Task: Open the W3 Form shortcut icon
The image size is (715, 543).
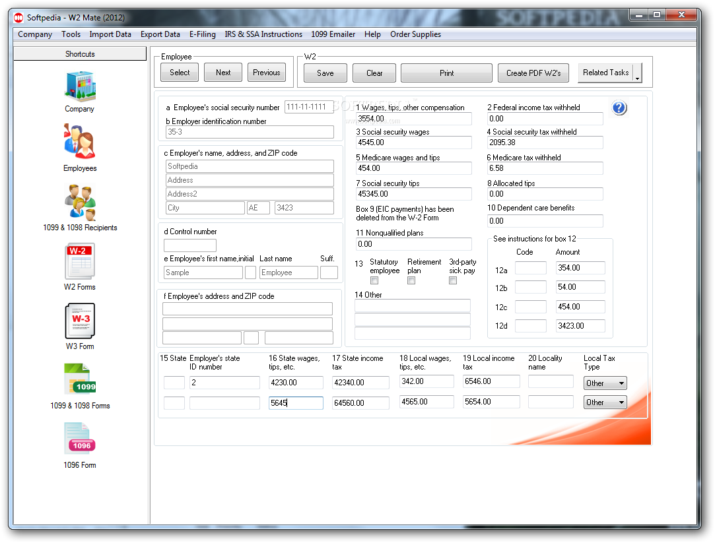Action: (81, 321)
